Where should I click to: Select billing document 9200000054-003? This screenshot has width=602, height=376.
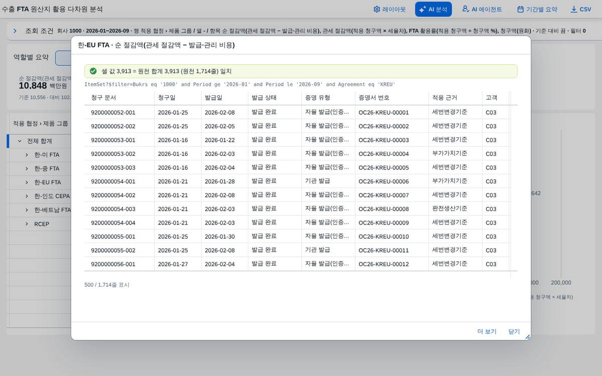pyautogui.click(x=113, y=209)
